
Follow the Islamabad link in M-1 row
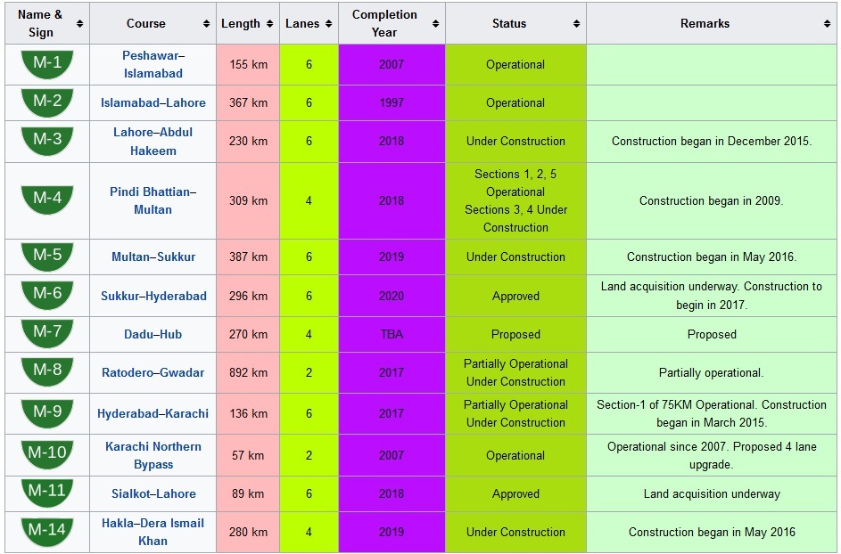[153, 73]
